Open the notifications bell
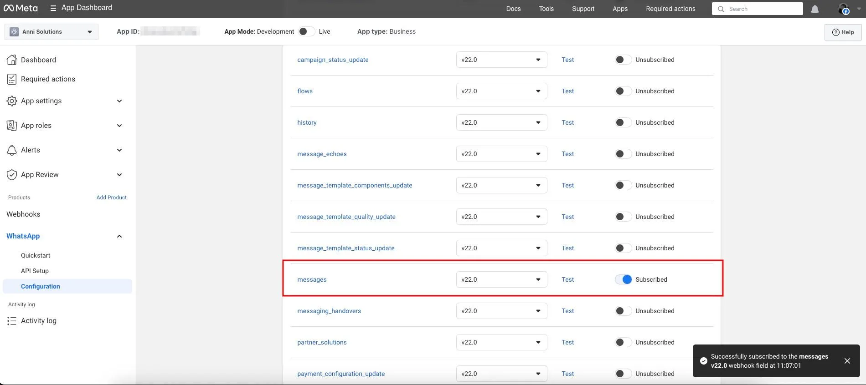 coord(815,9)
